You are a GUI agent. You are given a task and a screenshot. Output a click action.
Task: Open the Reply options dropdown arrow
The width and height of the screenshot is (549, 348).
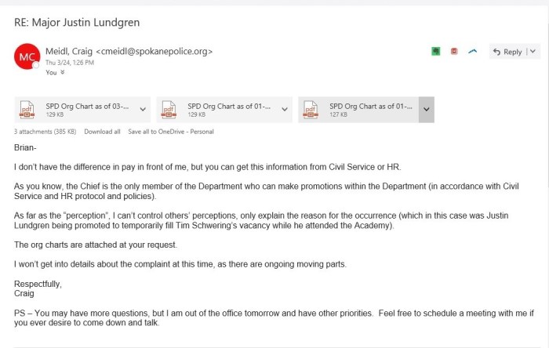(x=533, y=52)
